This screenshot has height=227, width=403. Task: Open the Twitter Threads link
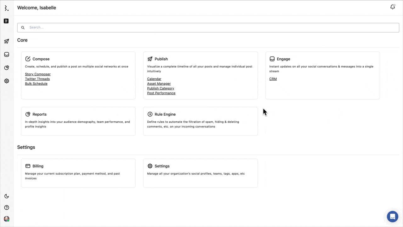37,79
